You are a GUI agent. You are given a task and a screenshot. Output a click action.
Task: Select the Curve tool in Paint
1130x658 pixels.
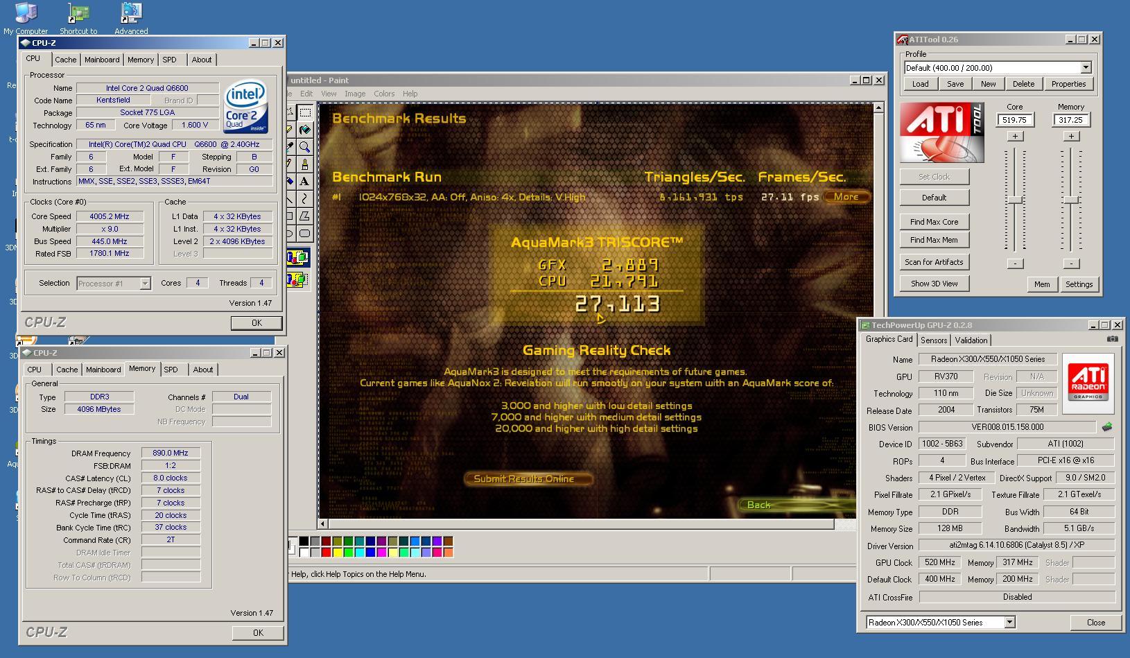305,199
